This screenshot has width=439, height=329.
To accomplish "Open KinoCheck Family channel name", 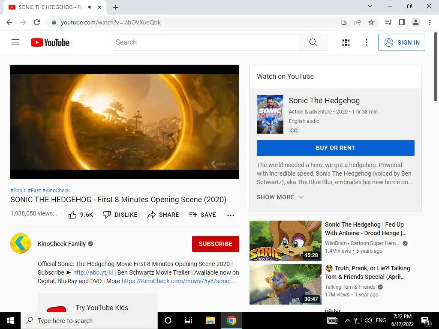I will [62, 244].
